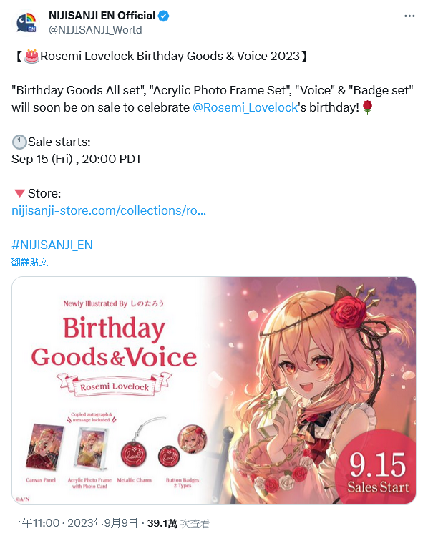The height and width of the screenshot is (541, 428).
Task: Click the NIJISANJI EN Official display name
Action: coord(102,16)
